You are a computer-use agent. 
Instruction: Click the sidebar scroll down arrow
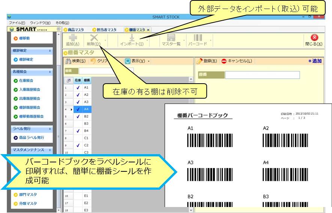(59, 210)
